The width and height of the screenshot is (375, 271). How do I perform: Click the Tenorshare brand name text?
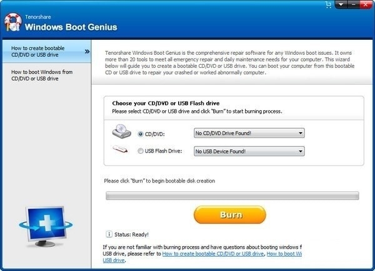point(37,17)
